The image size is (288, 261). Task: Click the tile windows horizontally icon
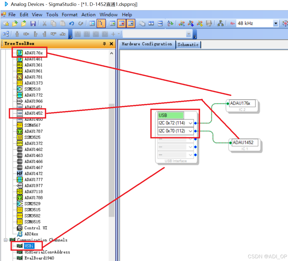160,24
